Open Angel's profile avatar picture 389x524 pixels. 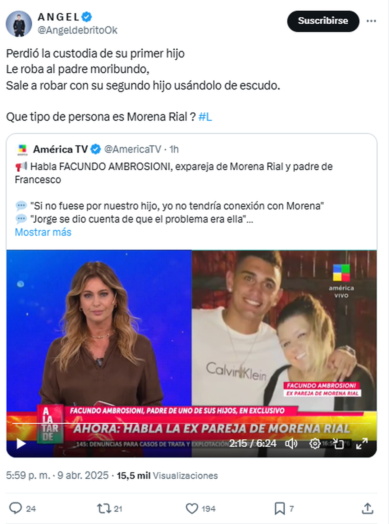(x=19, y=23)
